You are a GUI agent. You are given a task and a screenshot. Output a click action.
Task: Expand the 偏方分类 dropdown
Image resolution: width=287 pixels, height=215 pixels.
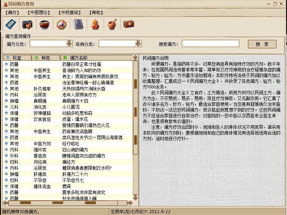coord(69,43)
